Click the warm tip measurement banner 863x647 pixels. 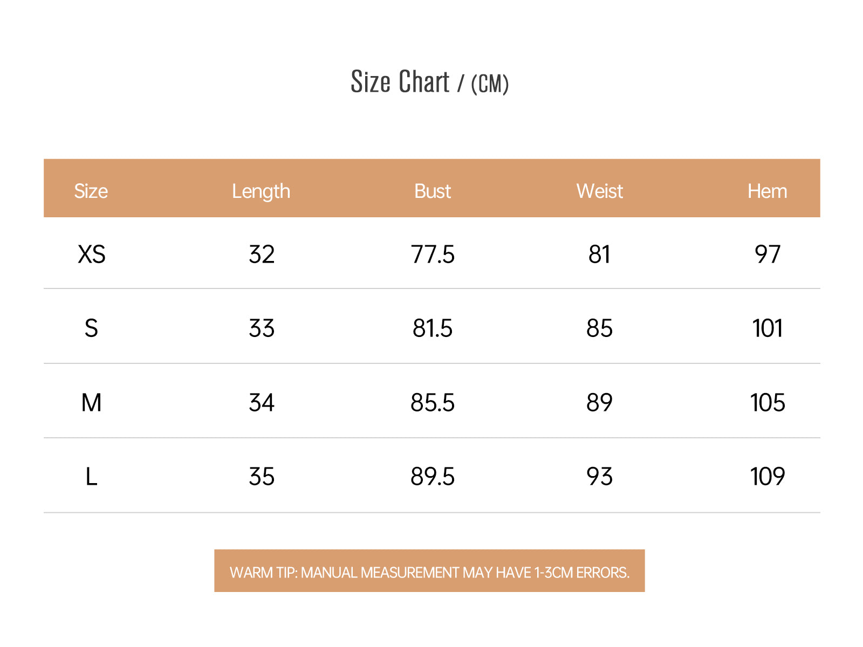[x=429, y=571]
